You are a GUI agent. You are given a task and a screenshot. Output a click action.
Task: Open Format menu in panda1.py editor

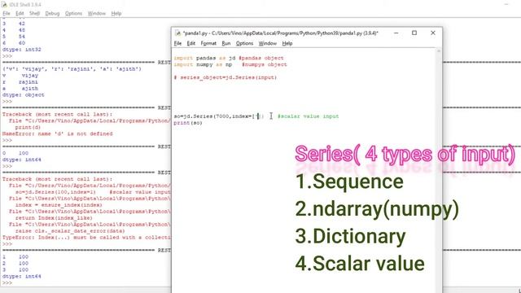tap(208, 43)
